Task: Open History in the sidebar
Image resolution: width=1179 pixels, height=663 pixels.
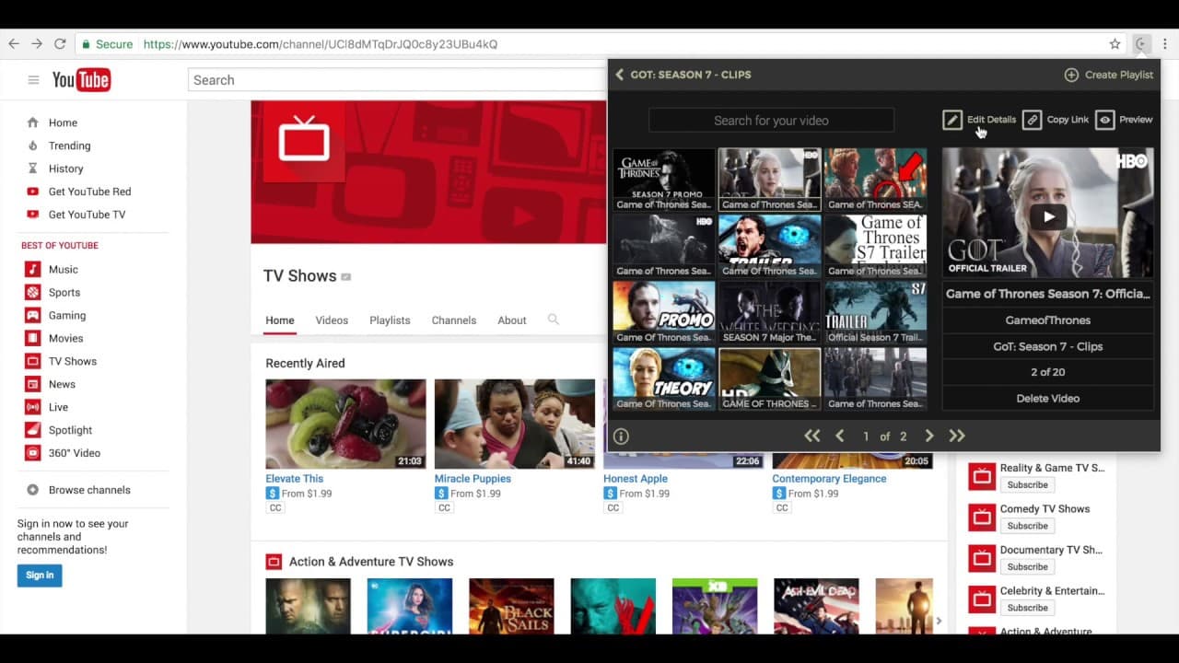Action: point(65,169)
